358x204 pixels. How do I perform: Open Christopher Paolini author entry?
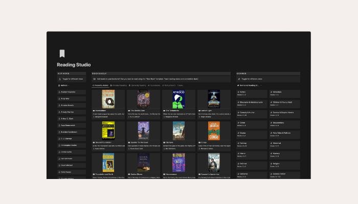point(72,145)
